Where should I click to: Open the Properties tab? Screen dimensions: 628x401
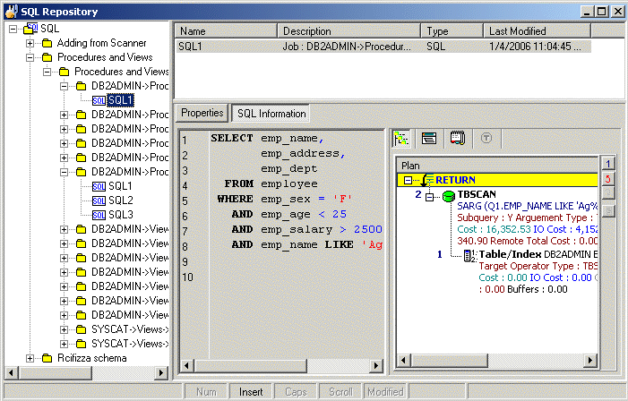tap(202, 113)
